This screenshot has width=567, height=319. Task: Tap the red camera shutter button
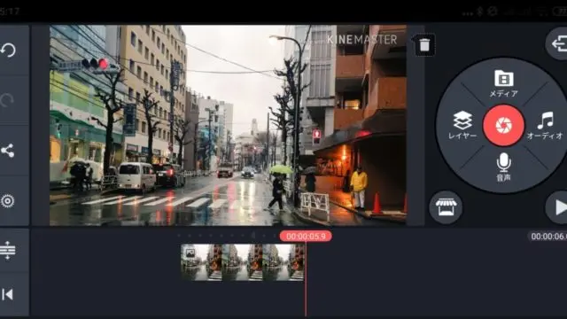[x=504, y=126]
